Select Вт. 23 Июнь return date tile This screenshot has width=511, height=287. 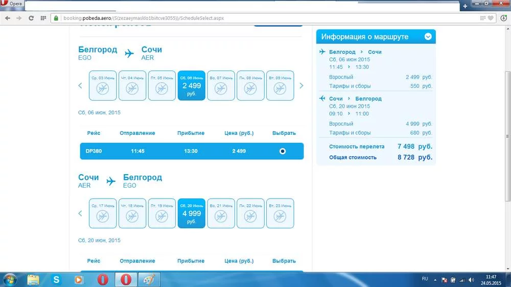tap(280, 213)
